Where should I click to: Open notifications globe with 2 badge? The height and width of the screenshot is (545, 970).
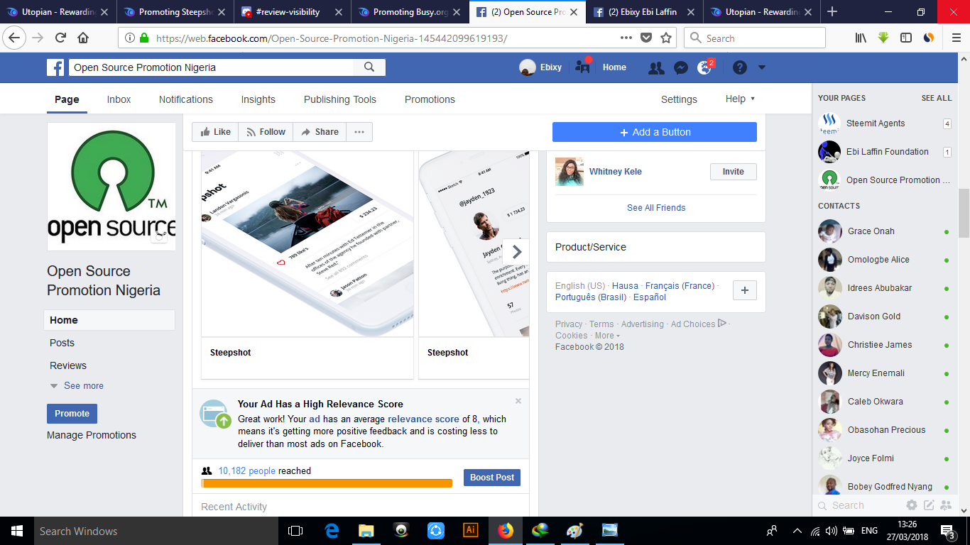704,67
